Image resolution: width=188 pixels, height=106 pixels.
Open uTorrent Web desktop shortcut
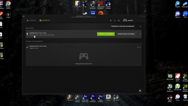point(177,87)
